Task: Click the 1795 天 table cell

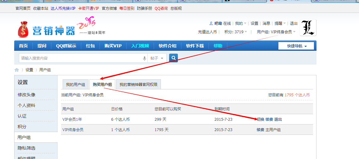Action: [162, 130]
